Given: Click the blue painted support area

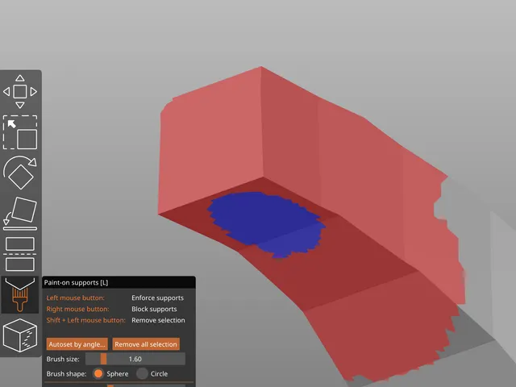Looking at the screenshot, I should [x=264, y=223].
